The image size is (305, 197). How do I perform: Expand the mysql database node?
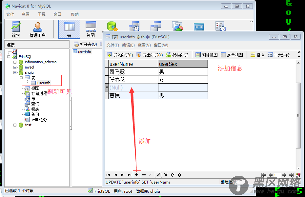coord(15,67)
